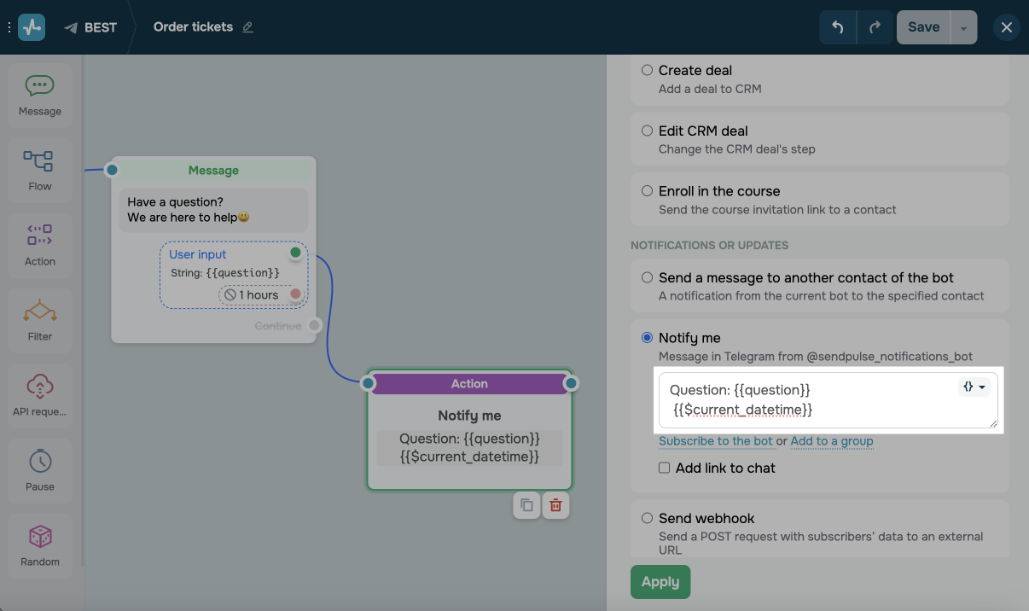The height and width of the screenshot is (611, 1029).
Task: Click the Continue output connector
Action: click(315, 325)
